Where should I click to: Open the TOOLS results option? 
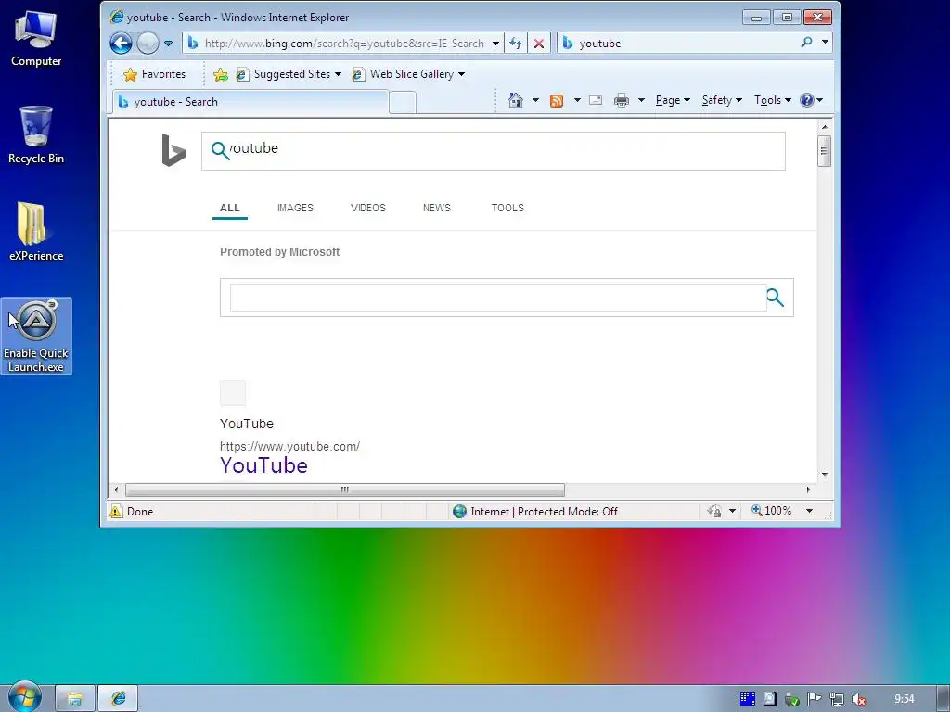point(507,208)
